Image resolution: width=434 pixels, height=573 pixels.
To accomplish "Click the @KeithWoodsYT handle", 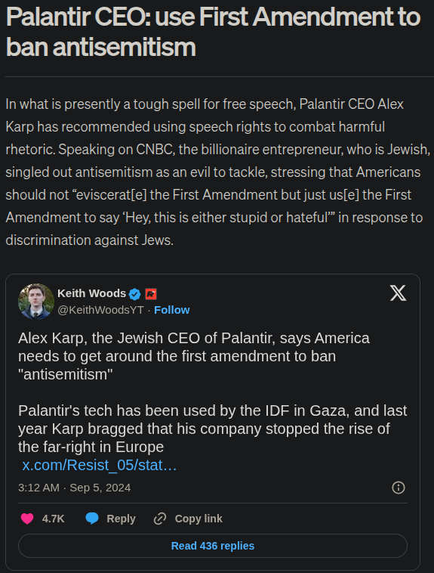I will tap(100, 310).
